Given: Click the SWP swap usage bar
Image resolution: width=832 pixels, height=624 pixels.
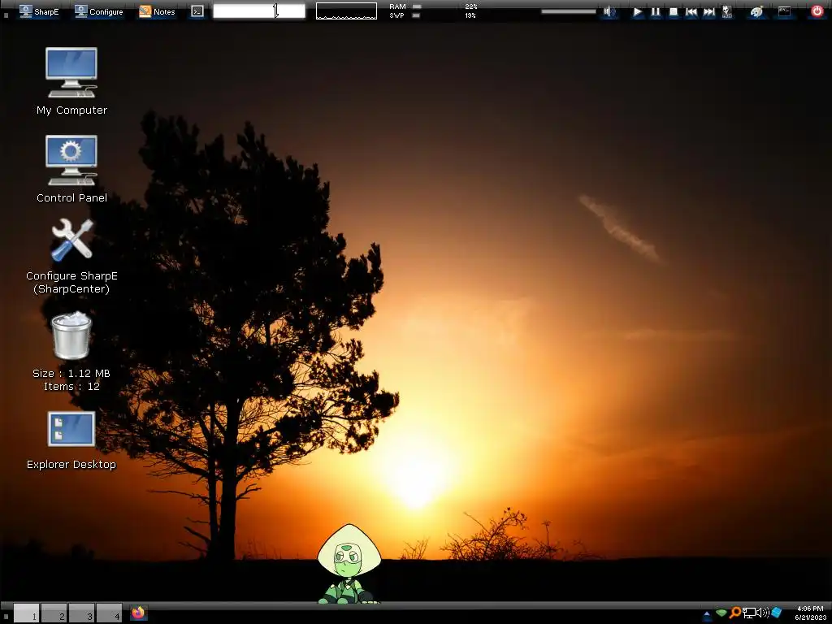Looking at the screenshot, I should 416,15.
